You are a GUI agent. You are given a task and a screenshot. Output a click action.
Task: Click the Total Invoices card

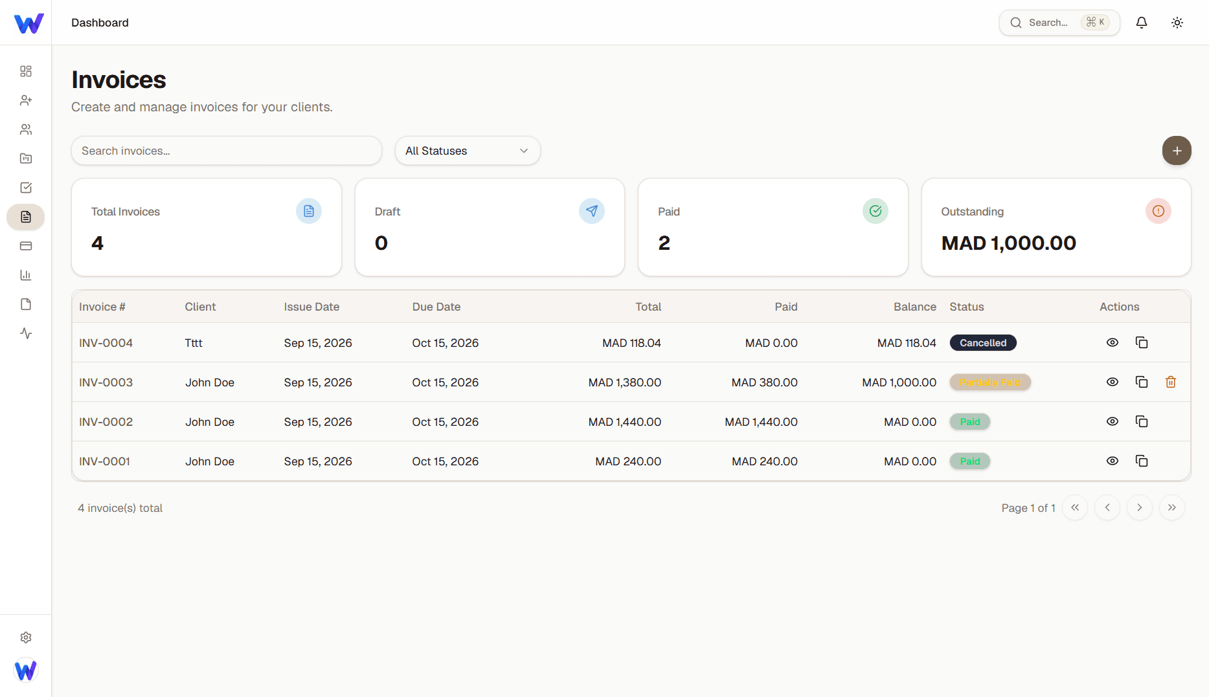[x=207, y=227]
